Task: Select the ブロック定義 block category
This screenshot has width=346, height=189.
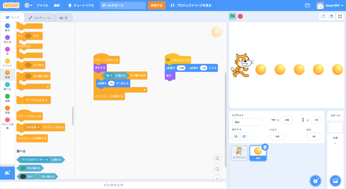Action: point(7,123)
